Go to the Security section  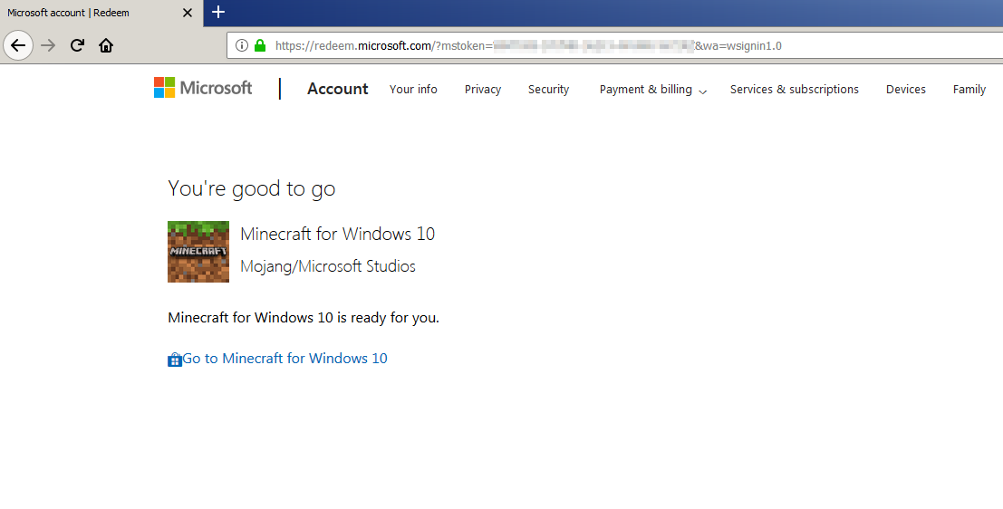tap(548, 90)
